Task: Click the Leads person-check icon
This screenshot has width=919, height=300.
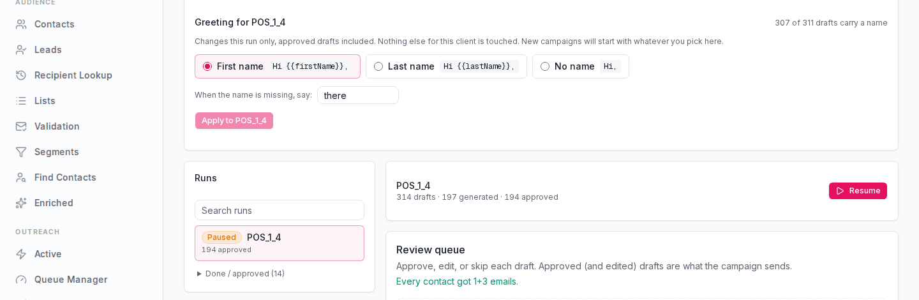Action: coord(21,50)
